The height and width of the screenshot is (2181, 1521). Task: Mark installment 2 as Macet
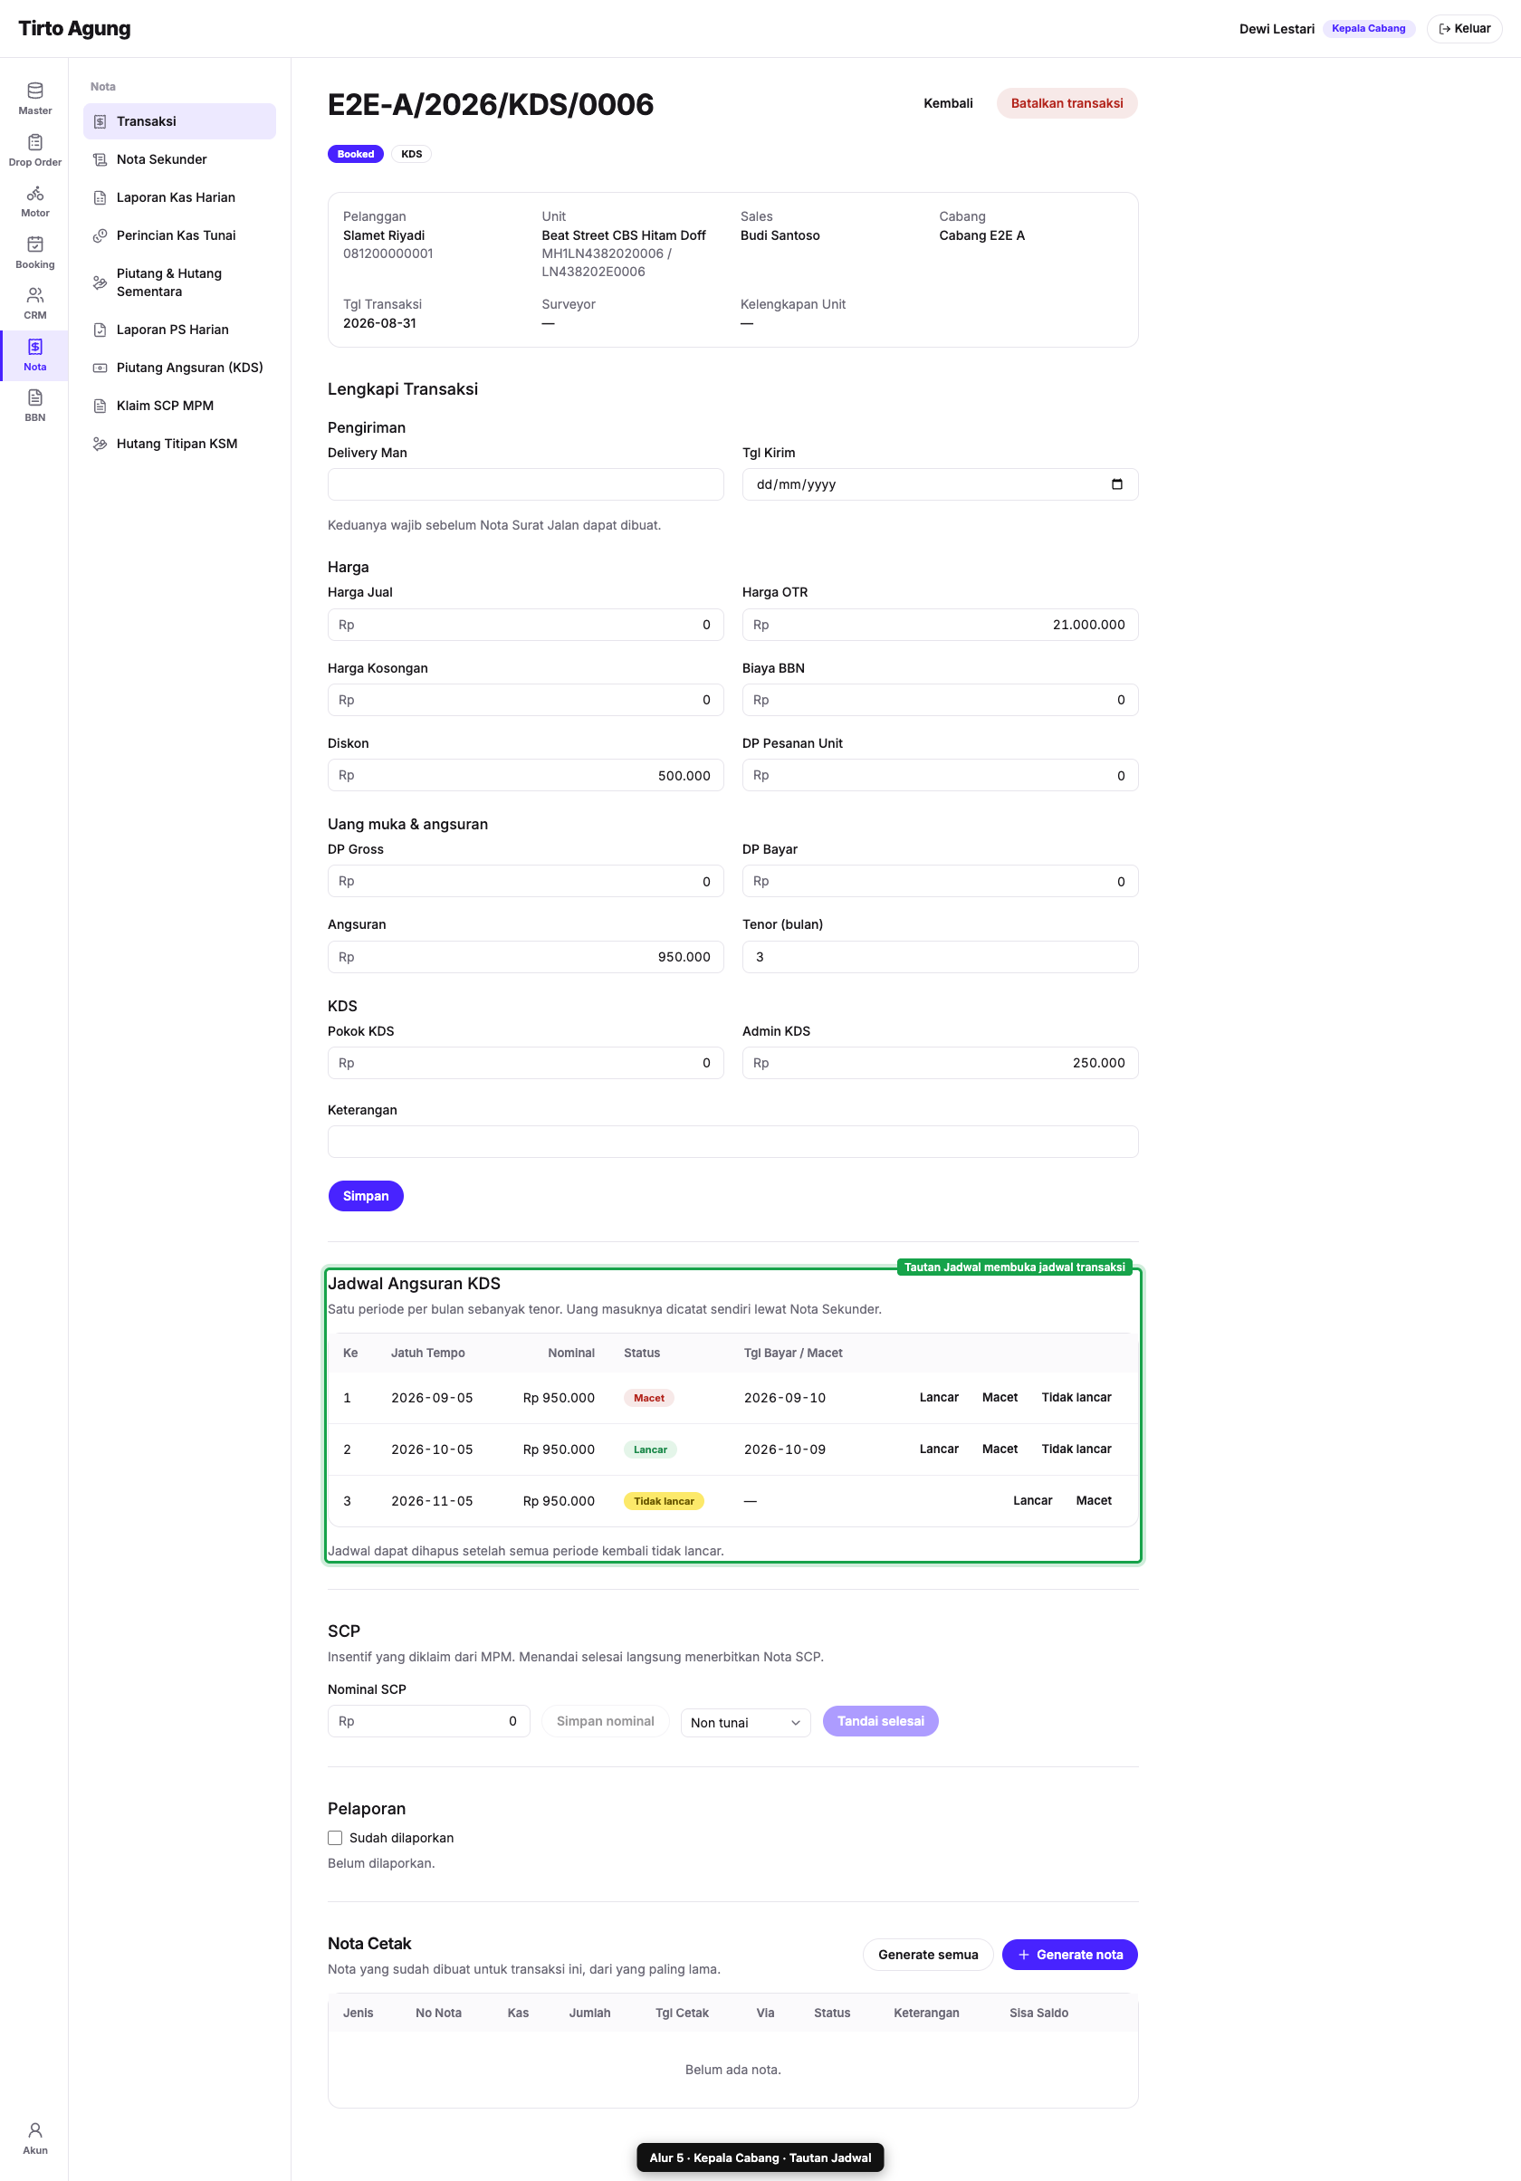pos(1000,1449)
